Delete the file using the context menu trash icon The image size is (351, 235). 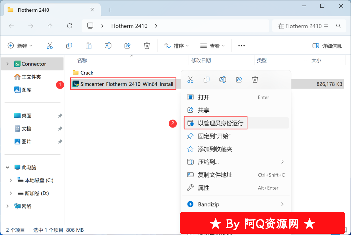[x=255, y=80]
